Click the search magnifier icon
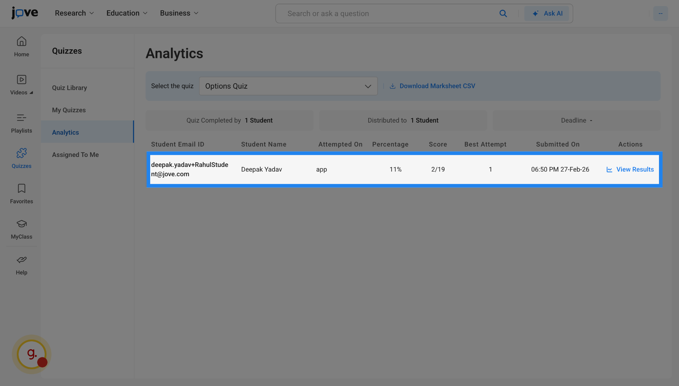The height and width of the screenshot is (386, 679). (x=503, y=14)
